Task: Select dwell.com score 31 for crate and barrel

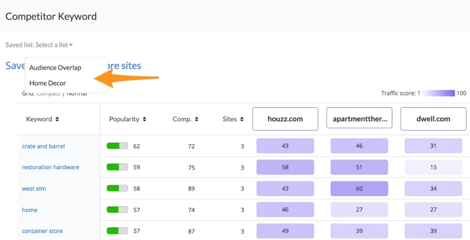Action: 433,146
